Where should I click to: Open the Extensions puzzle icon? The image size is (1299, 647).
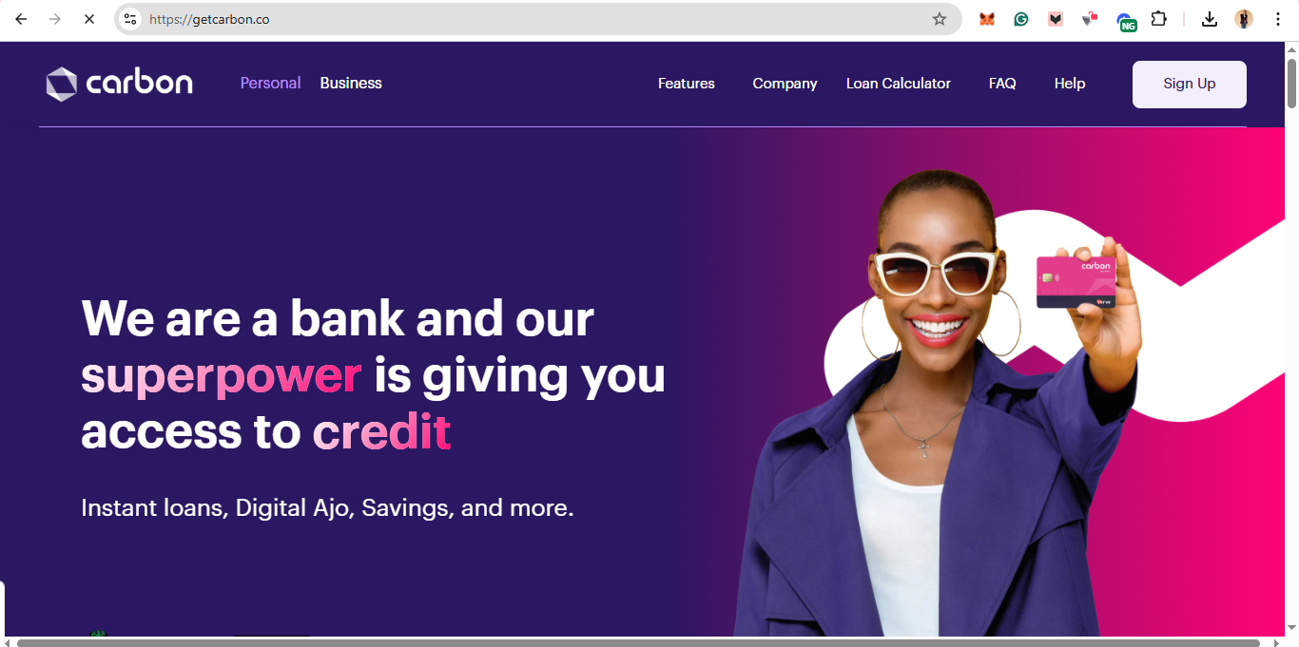1158,19
